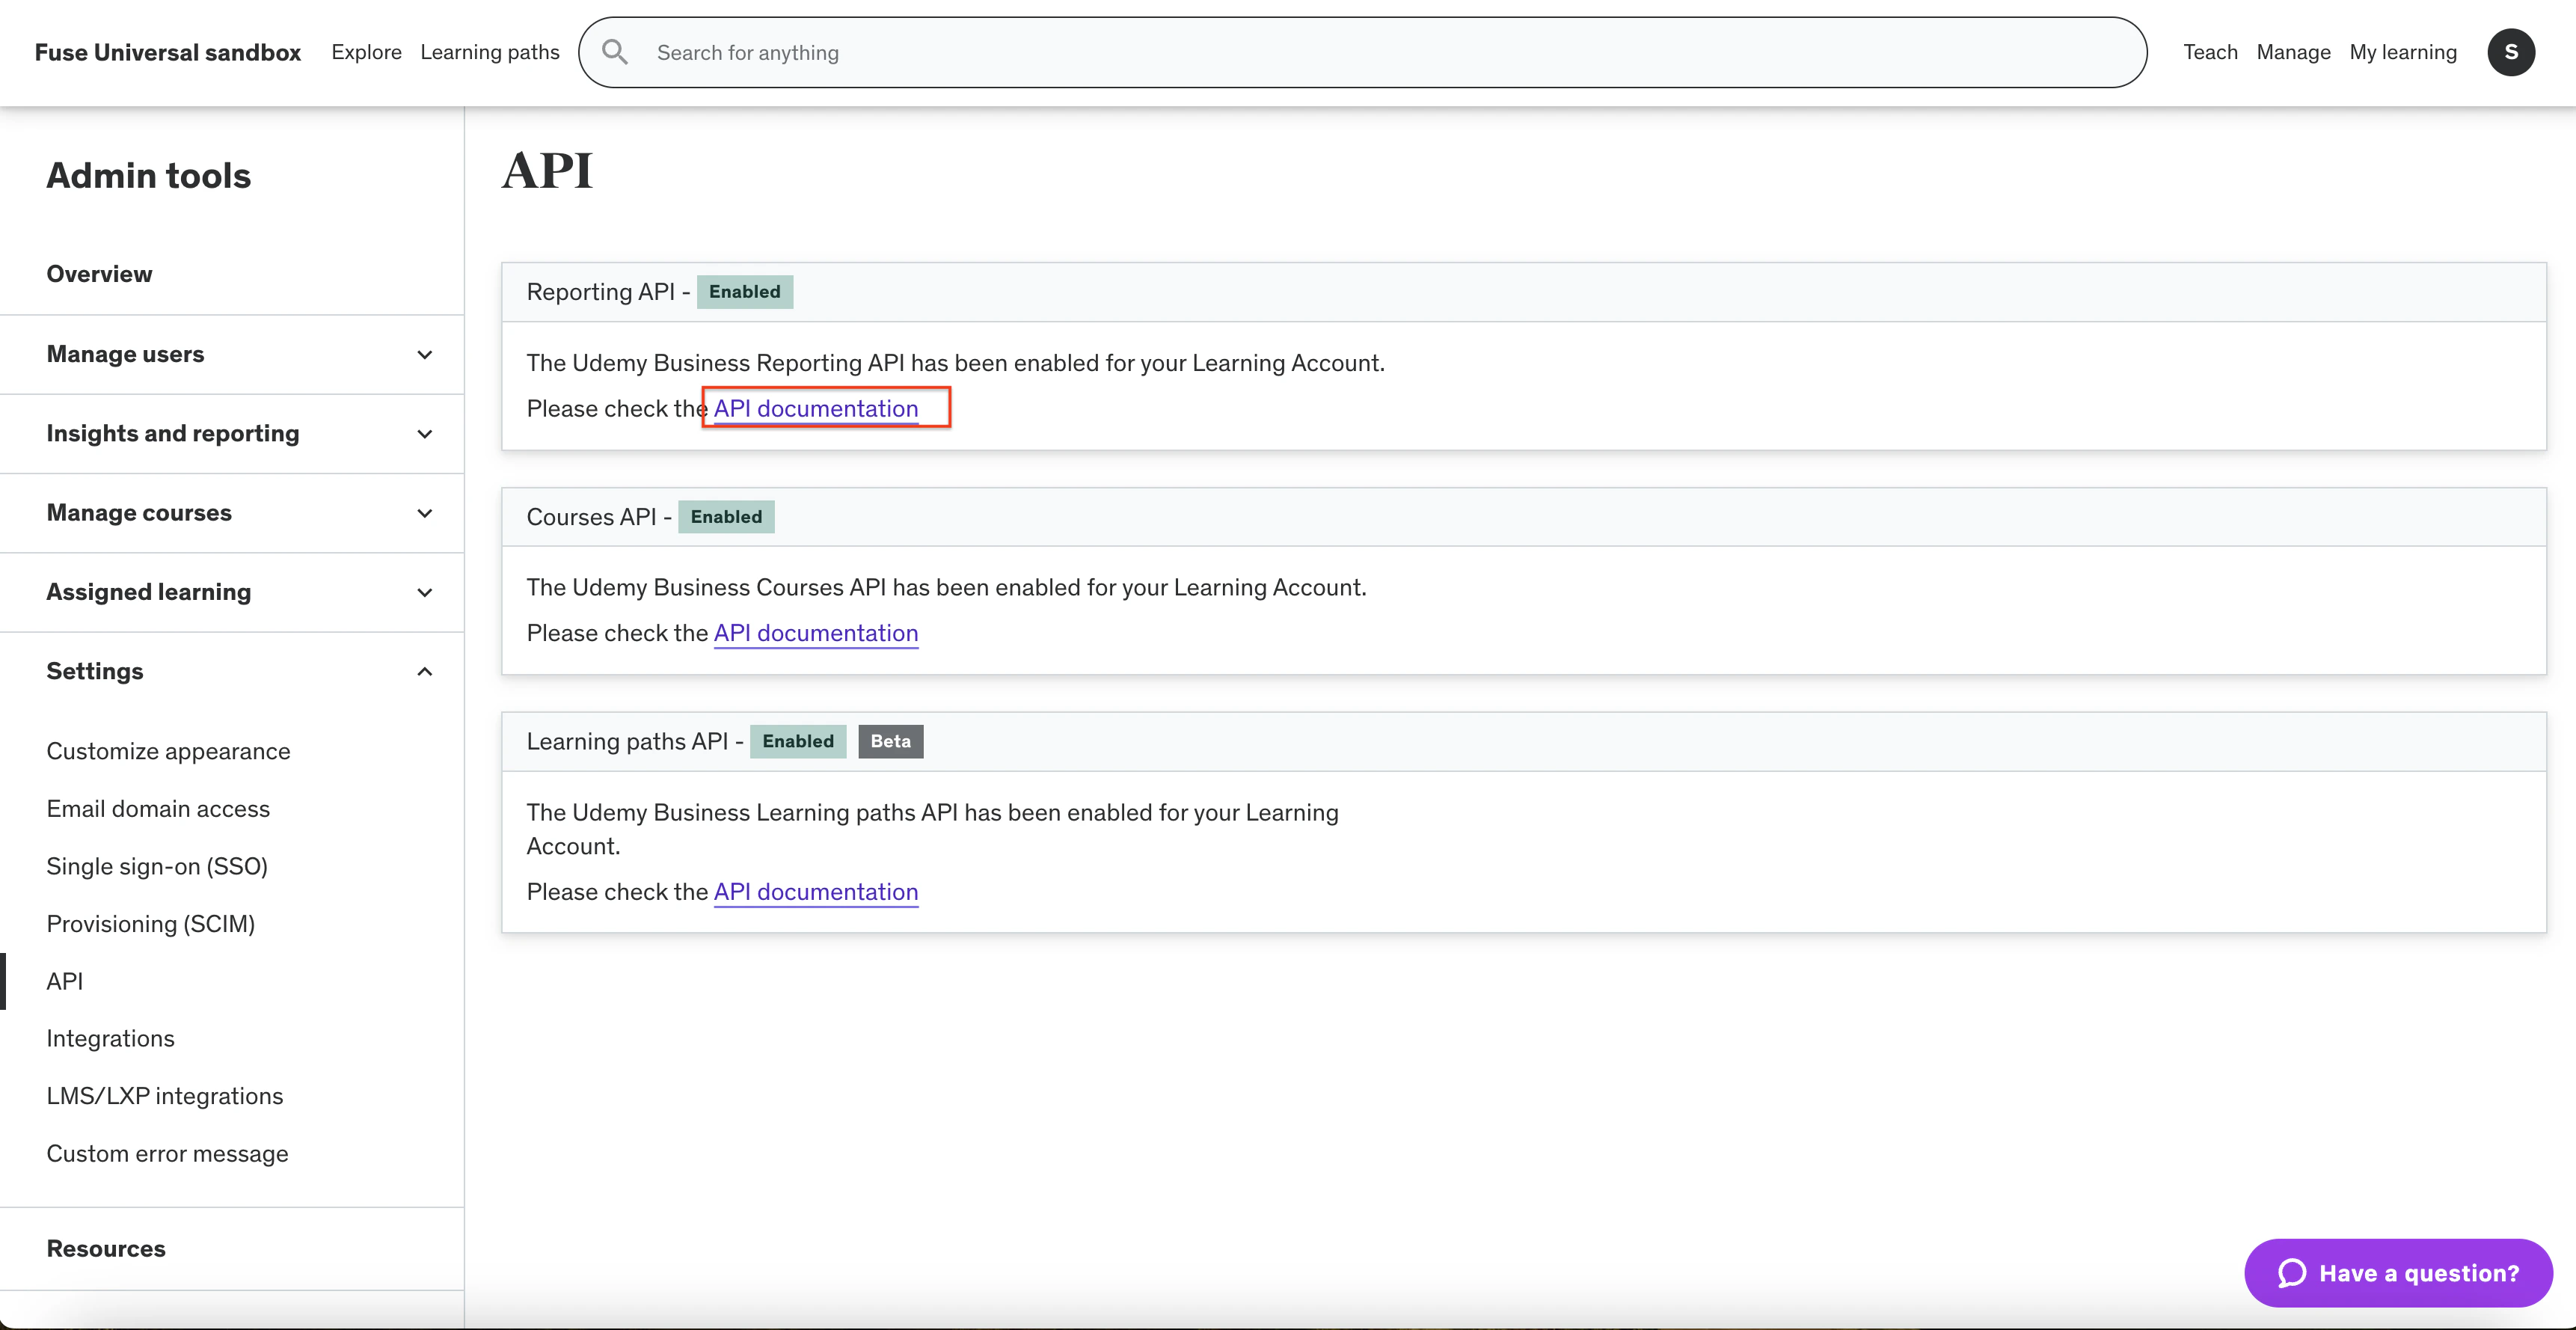Click Teach in the header
2576x1330 pixels.
click(x=2209, y=52)
